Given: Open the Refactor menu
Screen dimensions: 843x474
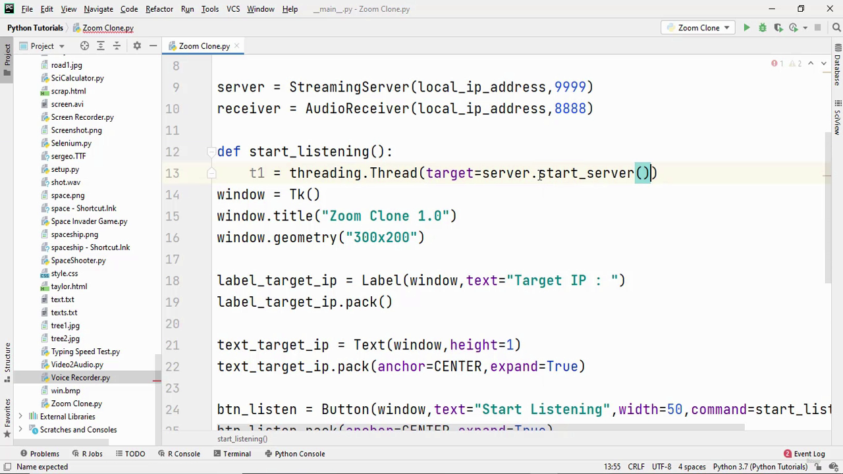Looking at the screenshot, I should click(159, 9).
